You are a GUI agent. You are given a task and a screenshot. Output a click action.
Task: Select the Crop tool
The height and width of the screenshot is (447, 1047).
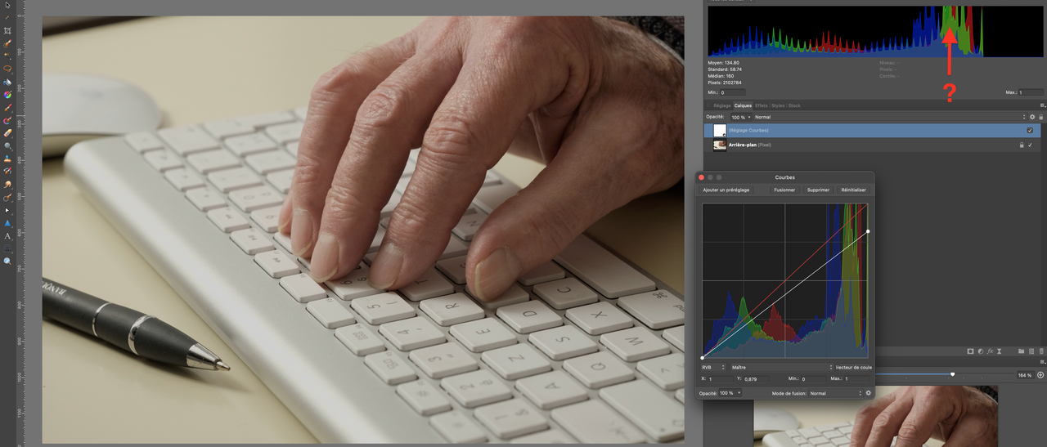pyautogui.click(x=8, y=30)
